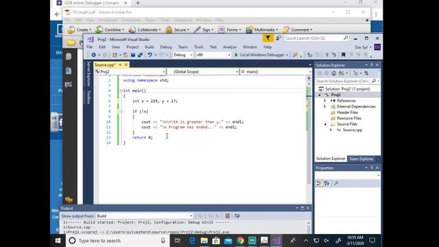Image resolution: width=439 pixels, height=247 pixels.
Task: Click Clear All icon in Output panel
Action: 227,215
